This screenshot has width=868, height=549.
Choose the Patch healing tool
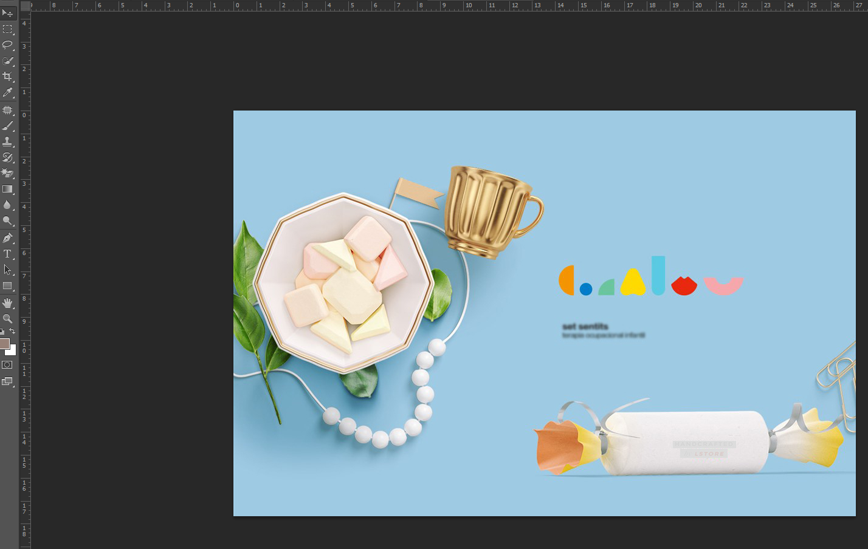[7, 110]
